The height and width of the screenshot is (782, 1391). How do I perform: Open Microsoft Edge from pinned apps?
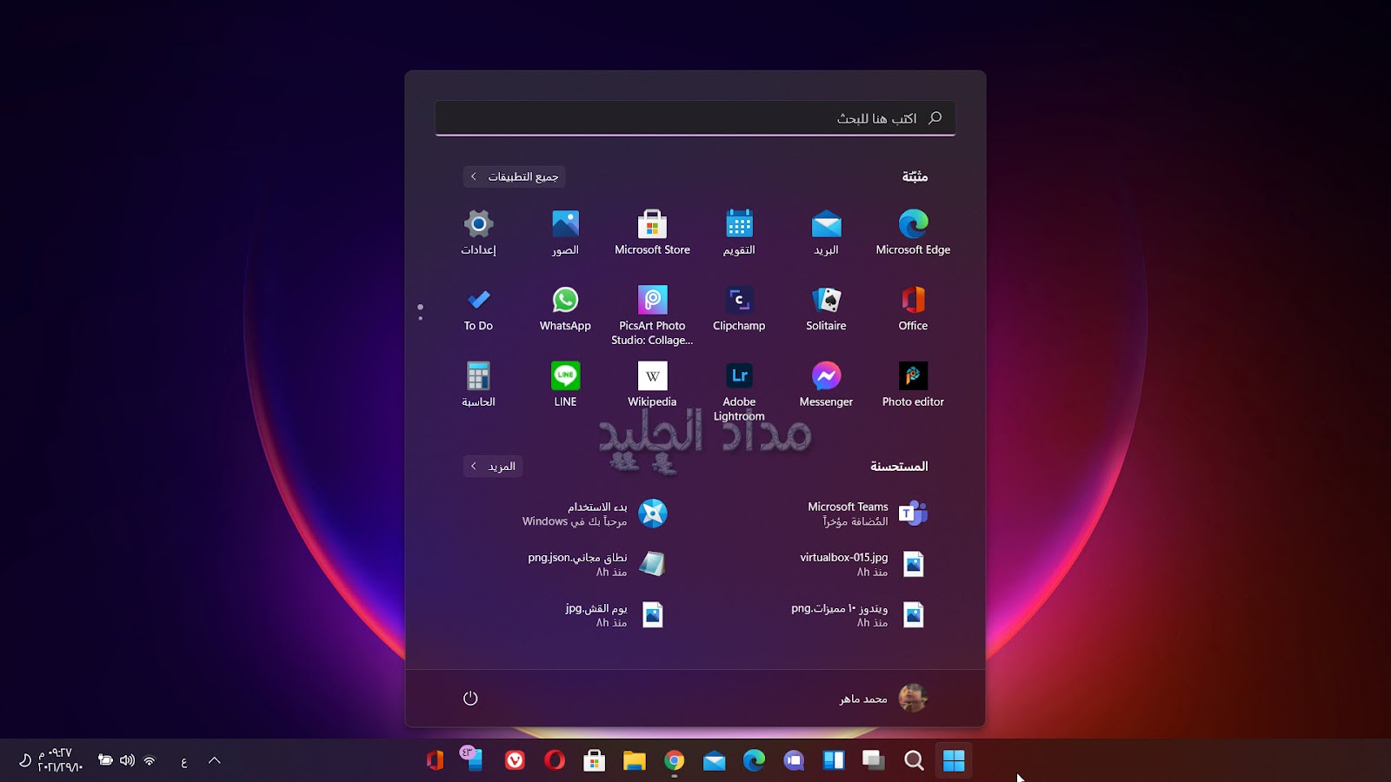tap(913, 232)
